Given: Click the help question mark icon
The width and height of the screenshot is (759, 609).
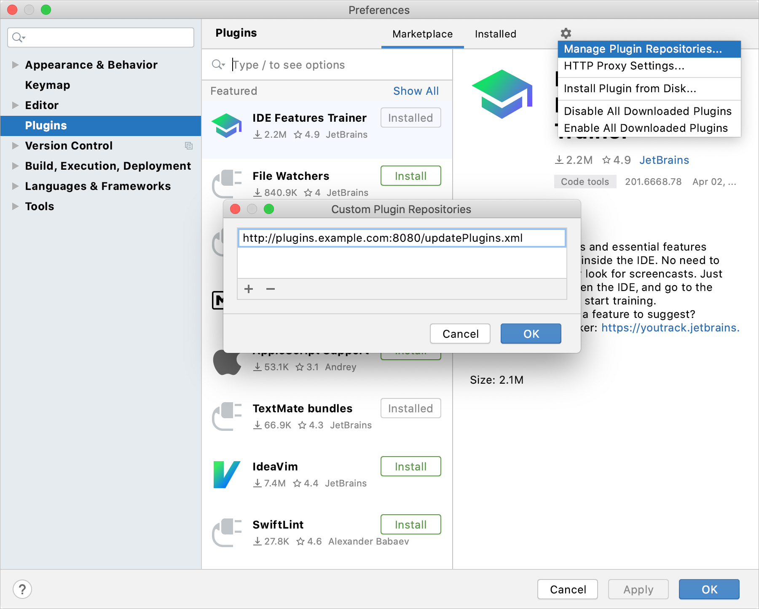Looking at the screenshot, I should click(22, 589).
